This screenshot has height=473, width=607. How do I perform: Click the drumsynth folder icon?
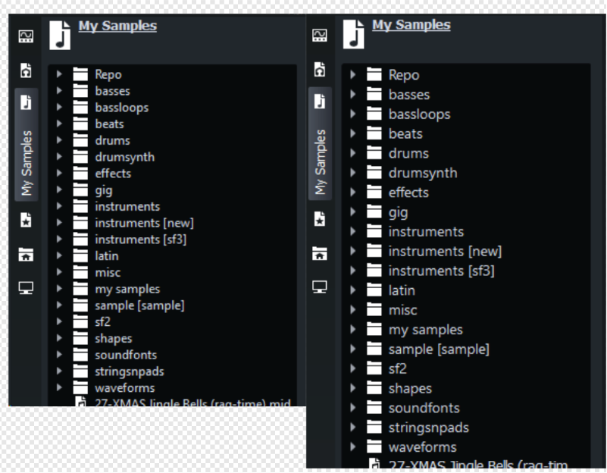pyautogui.click(x=80, y=157)
